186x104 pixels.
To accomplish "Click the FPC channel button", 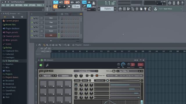I will pos(51,35).
